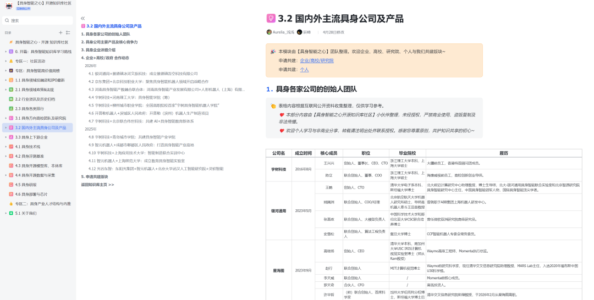Click the flame icon of 专区二
This screenshot has width=594, height=300.
[x=11, y=203]
